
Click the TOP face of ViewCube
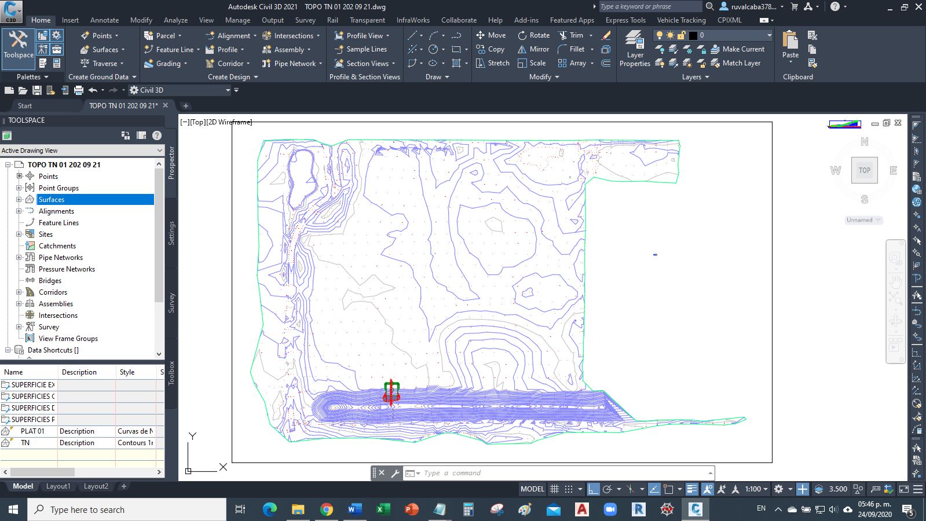click(x=864, y=170)
